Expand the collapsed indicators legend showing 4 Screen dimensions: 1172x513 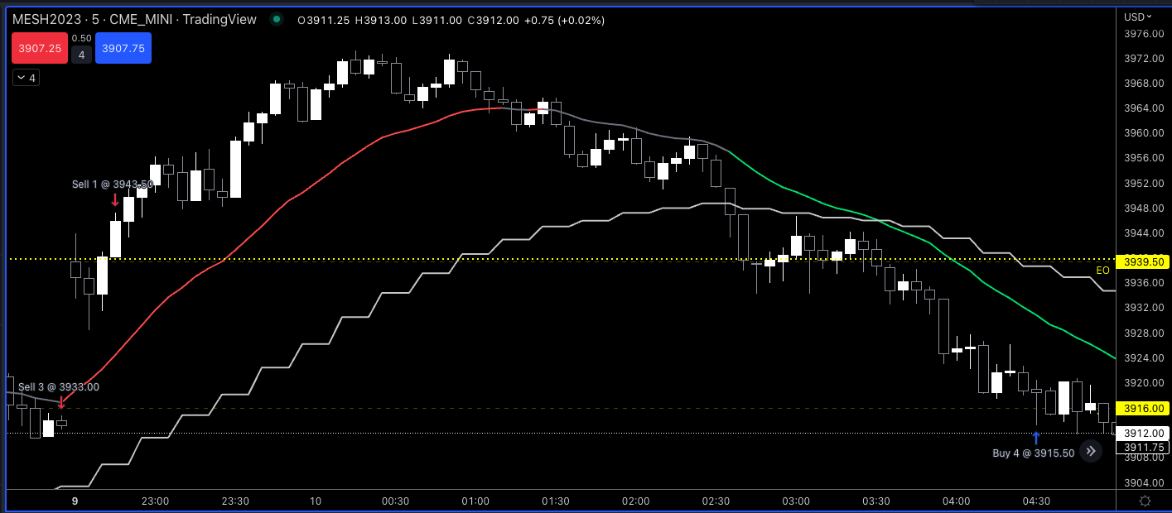[26, 78]
